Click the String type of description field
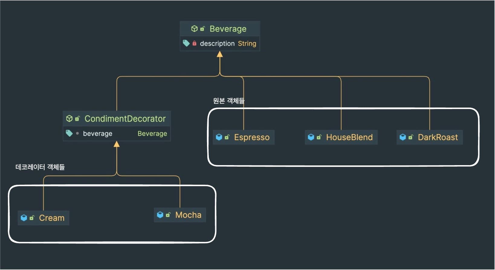495x270 pixels. pos(247,43)
